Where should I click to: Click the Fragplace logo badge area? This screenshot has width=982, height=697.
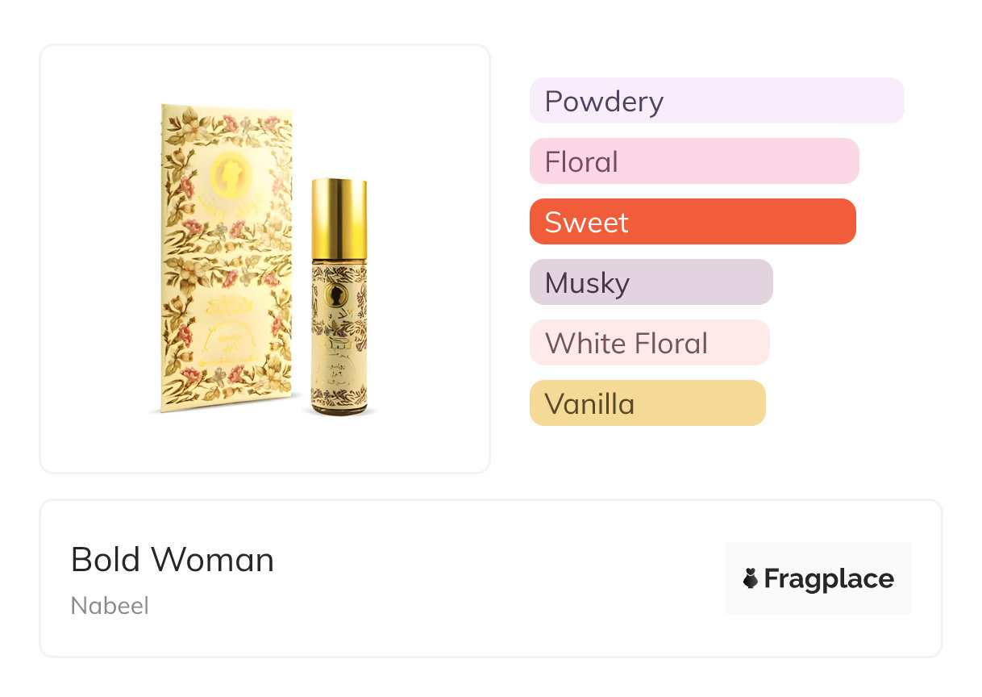point(818,578)
